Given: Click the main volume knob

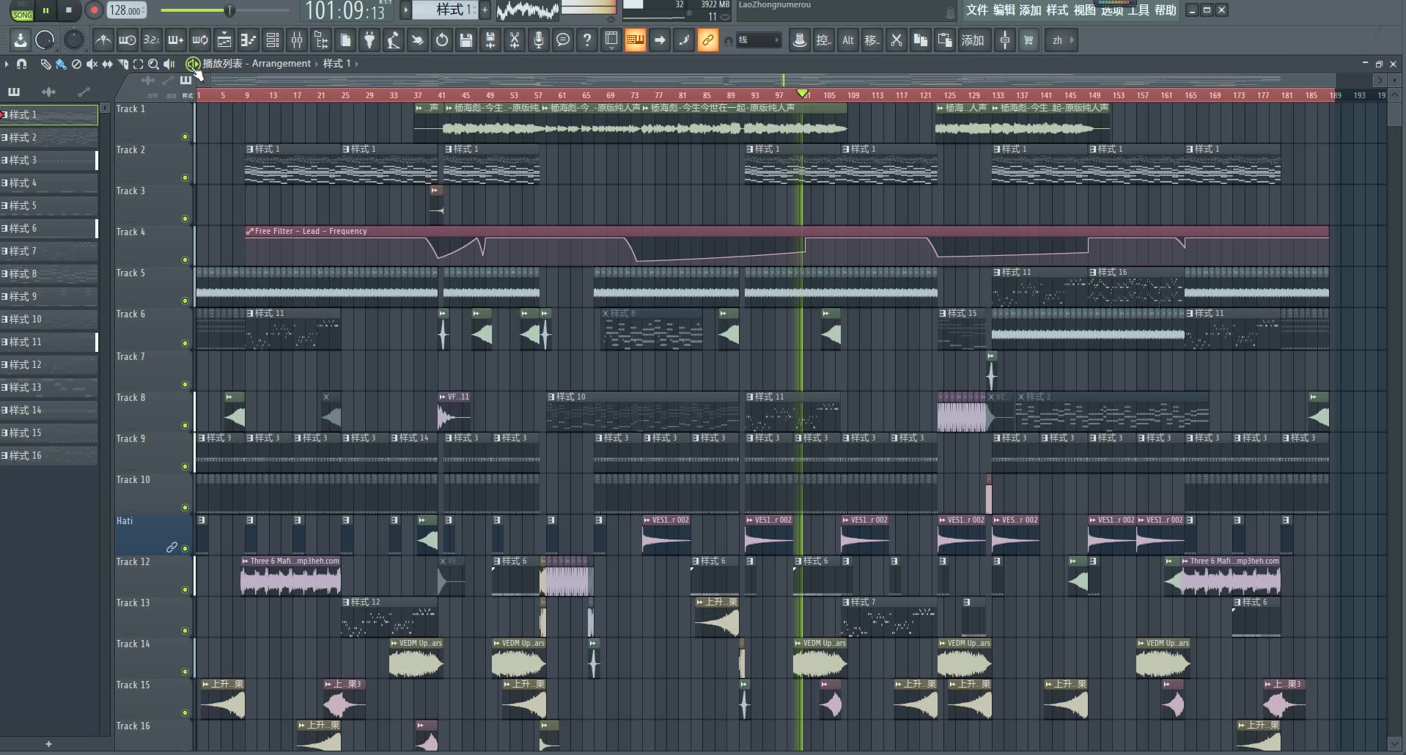Looking at the screenshot, I should (45, 40).
